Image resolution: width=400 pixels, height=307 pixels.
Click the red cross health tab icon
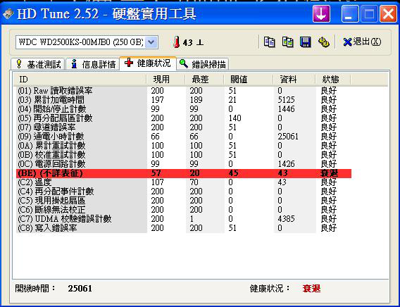129,63
